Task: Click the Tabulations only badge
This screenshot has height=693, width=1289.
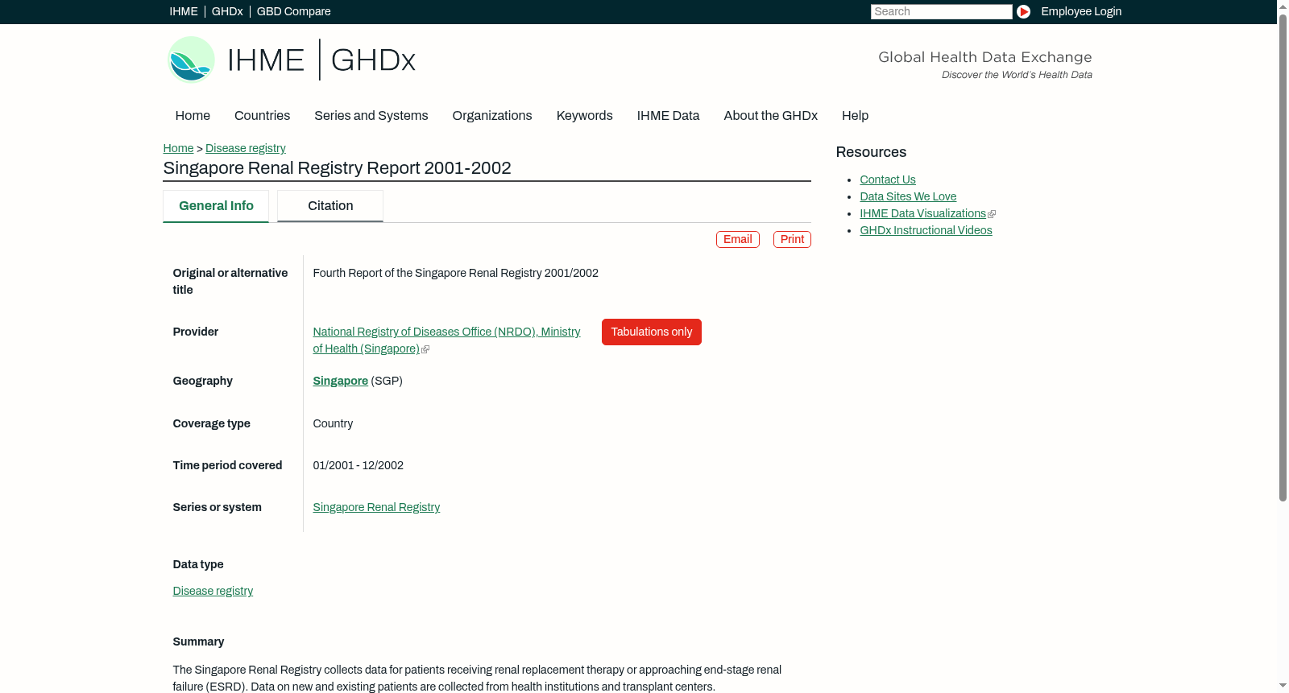Action: click(x=651, y=332)
